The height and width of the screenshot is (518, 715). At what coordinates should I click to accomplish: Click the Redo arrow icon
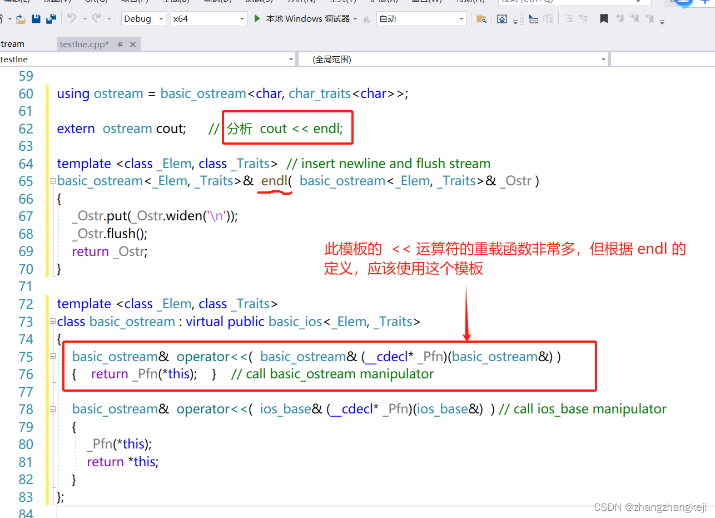point(96,18)
